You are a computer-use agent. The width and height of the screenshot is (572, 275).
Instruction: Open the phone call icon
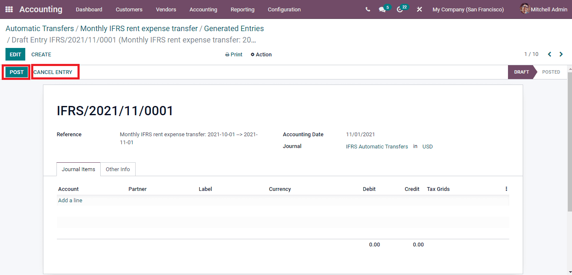(x=368, y=9)
